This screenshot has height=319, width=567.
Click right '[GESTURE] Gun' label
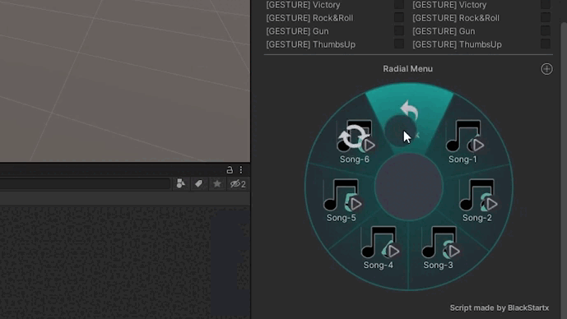(x=444, y=31)
